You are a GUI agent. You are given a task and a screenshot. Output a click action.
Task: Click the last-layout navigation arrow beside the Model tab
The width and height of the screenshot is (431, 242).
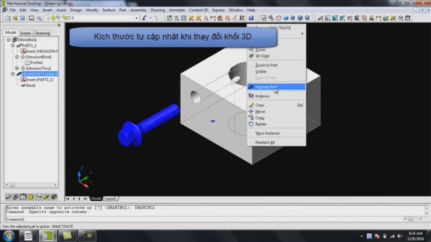tap(85, 199)
